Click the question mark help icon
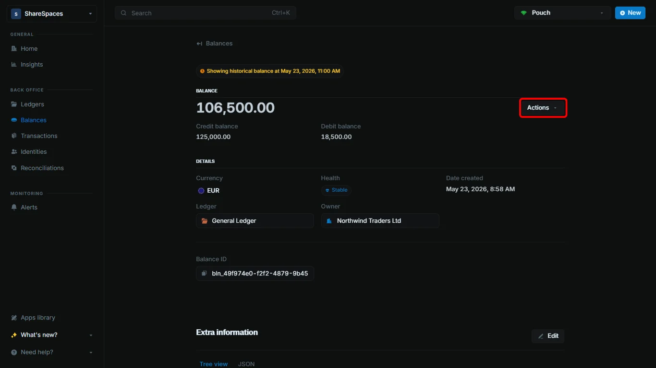This screenshot has width=656, height=368. tap(14, 352)
